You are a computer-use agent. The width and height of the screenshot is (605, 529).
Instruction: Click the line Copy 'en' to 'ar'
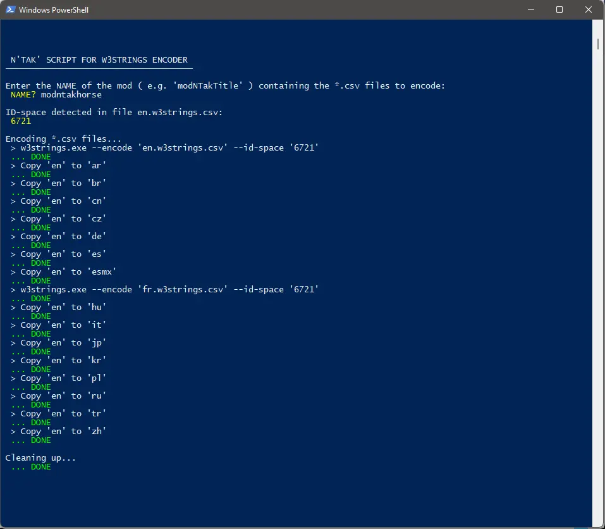coord(59,166)
